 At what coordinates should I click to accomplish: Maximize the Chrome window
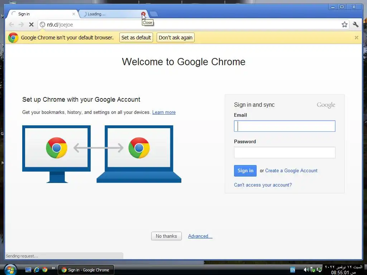(x=342, y=7)
